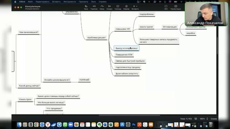Viewport: 230px width, 129px height.
Task: Open the Редактировать menu
Action: click(x=42, y=2)
